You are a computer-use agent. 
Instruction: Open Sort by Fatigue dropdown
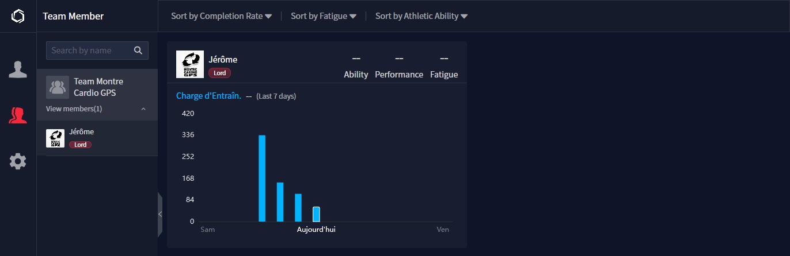(x=324, y=16)
